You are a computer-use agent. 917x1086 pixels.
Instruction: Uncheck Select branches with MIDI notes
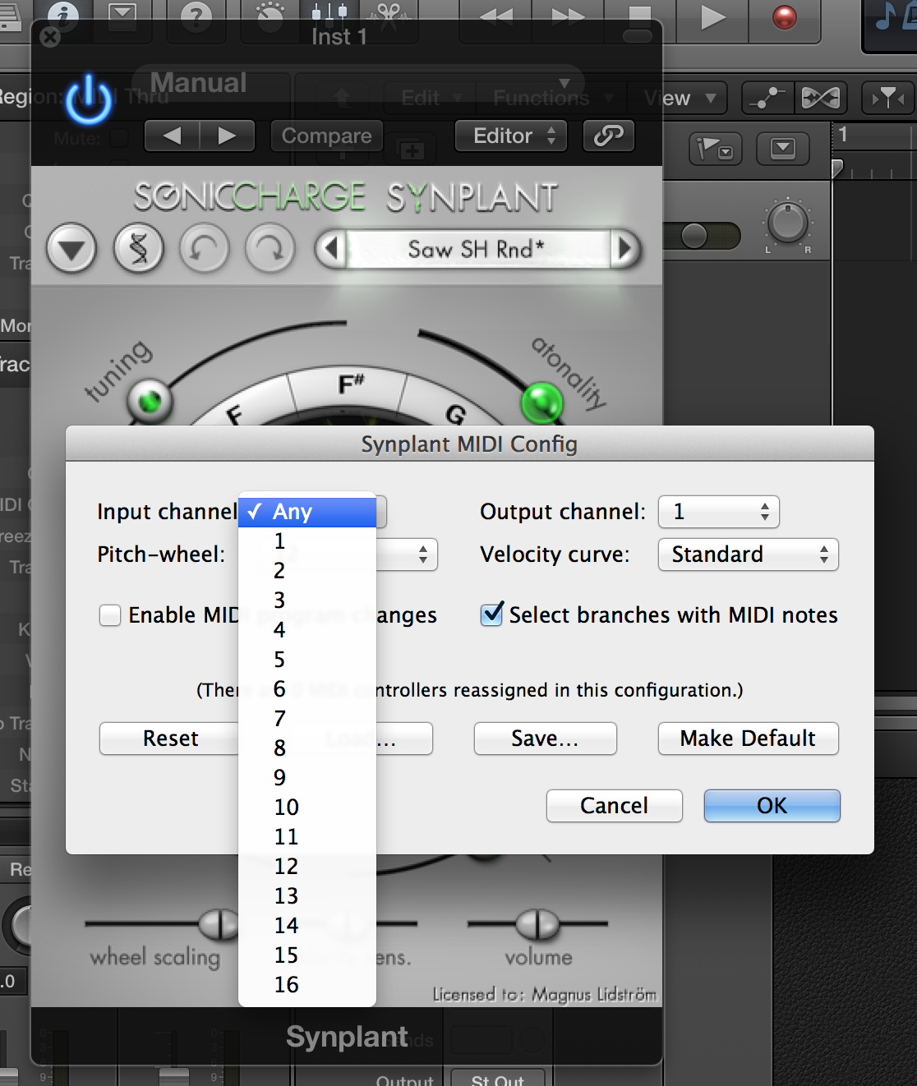[x=491, y=614]
